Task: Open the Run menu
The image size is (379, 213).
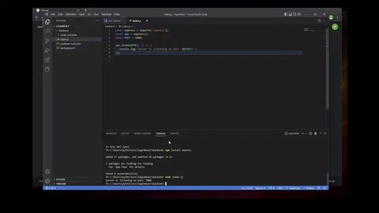Action: pos(96,14)
